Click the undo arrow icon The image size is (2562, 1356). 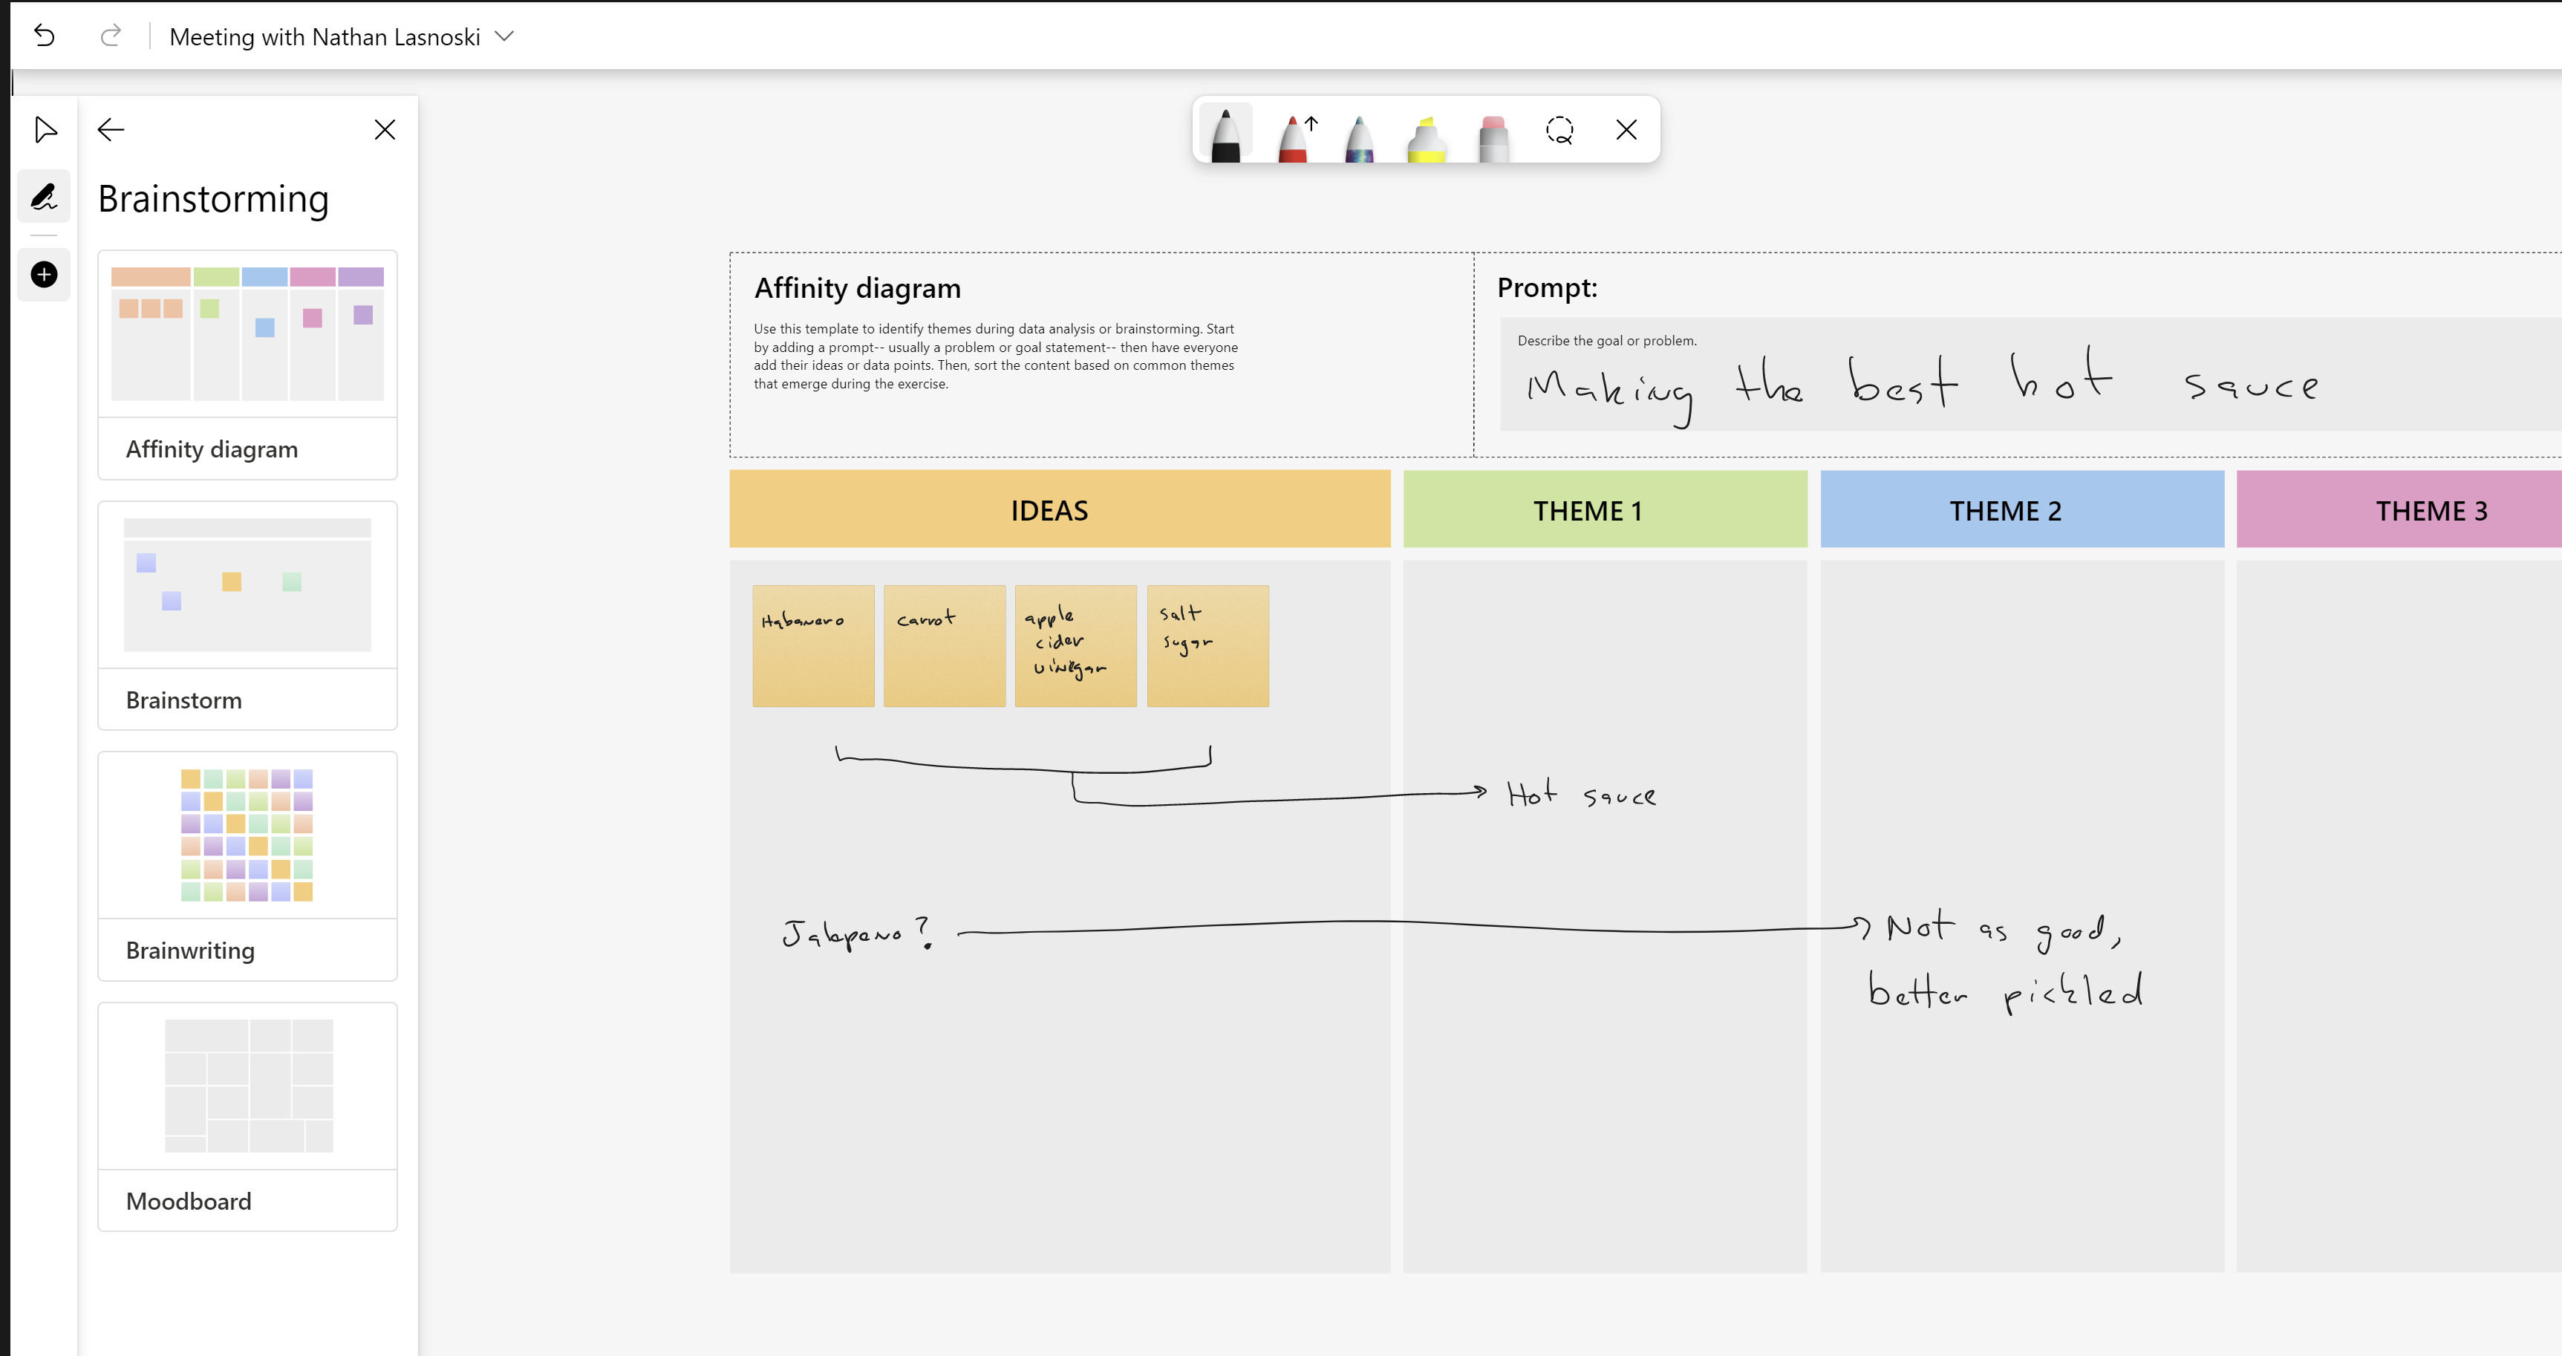click(x=45, y=37)
